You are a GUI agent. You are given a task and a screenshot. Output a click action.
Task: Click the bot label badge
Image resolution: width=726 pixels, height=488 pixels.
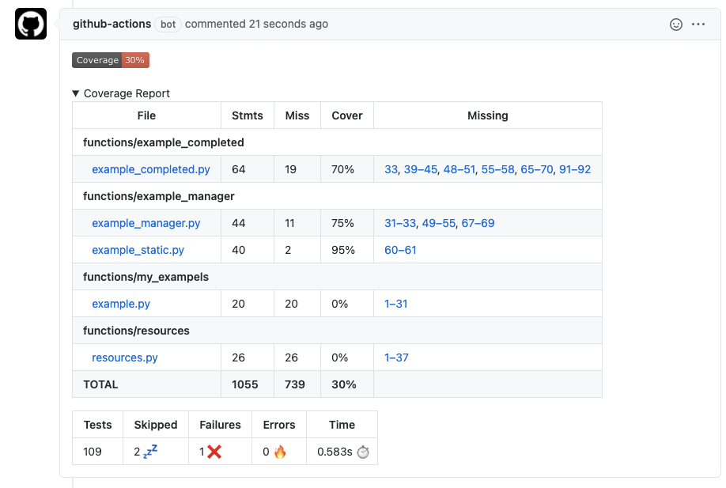pyautogui.click(x=168, y=24)
